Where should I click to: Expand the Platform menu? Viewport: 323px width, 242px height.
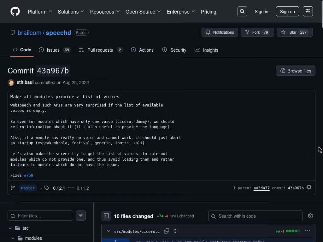[40, 12]
